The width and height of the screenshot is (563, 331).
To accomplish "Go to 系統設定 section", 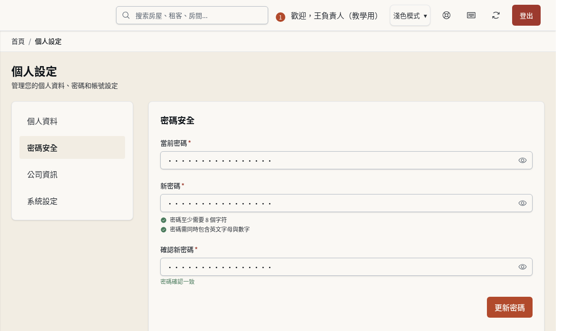I will 72,201.
